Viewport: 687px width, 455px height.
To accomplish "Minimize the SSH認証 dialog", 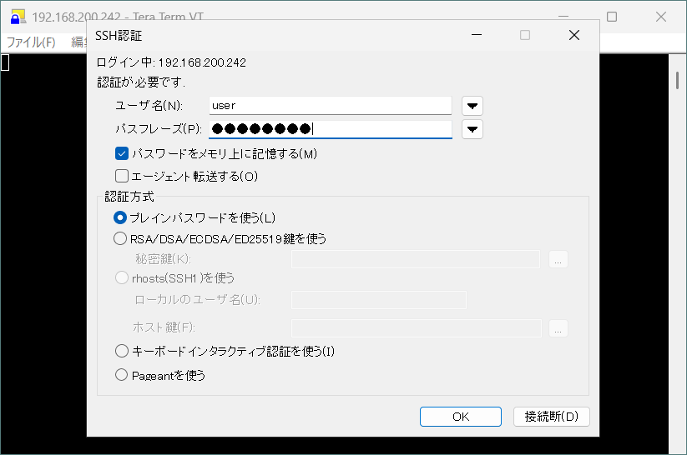I will coord(477,35).
